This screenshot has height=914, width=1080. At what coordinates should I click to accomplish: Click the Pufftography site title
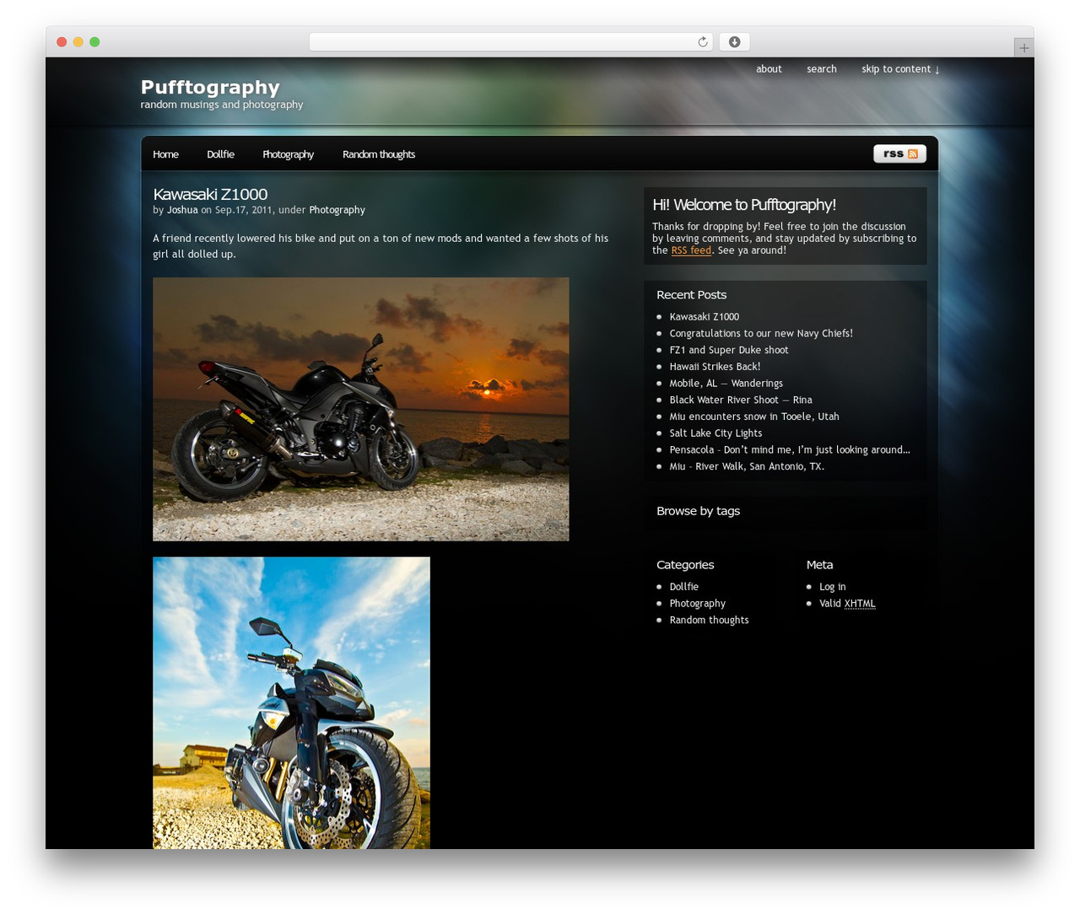pos(210,87)
